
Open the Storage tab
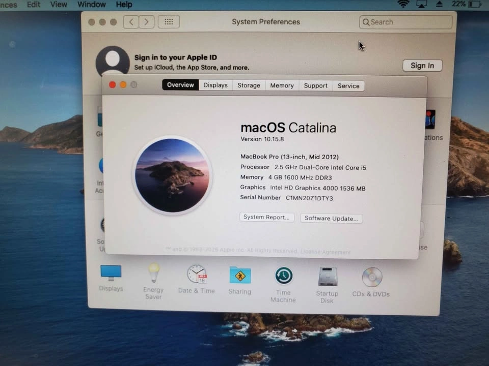249,85
